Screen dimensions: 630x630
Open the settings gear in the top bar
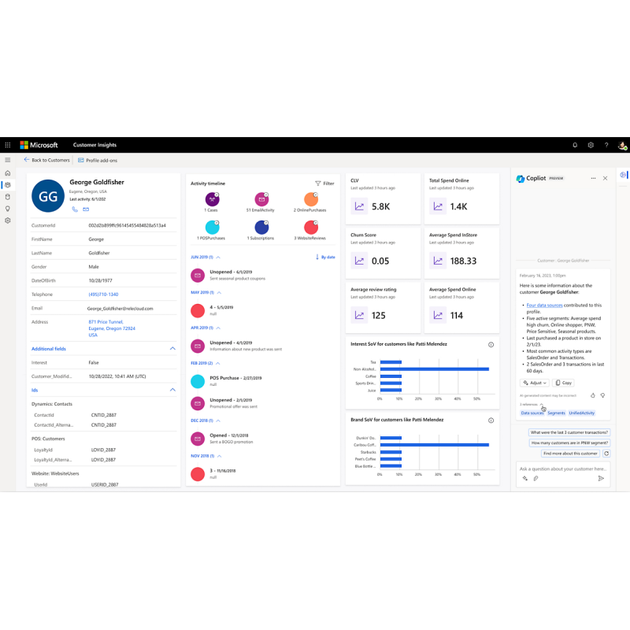coord(591,145)
